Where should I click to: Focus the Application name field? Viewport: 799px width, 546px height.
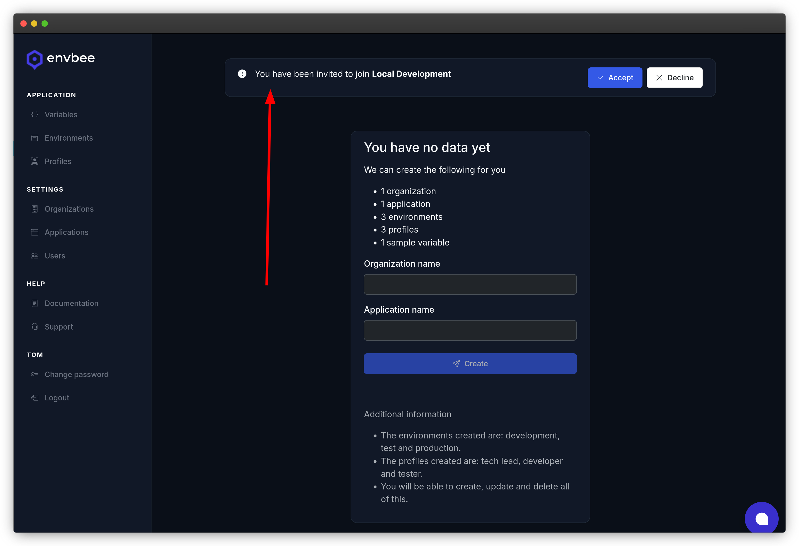(x=470, y=330)
